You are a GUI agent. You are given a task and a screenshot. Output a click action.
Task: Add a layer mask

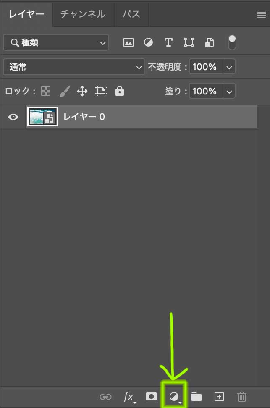(152, 397)
